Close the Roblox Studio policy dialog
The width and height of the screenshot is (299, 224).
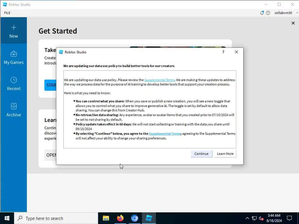(236, 52)
